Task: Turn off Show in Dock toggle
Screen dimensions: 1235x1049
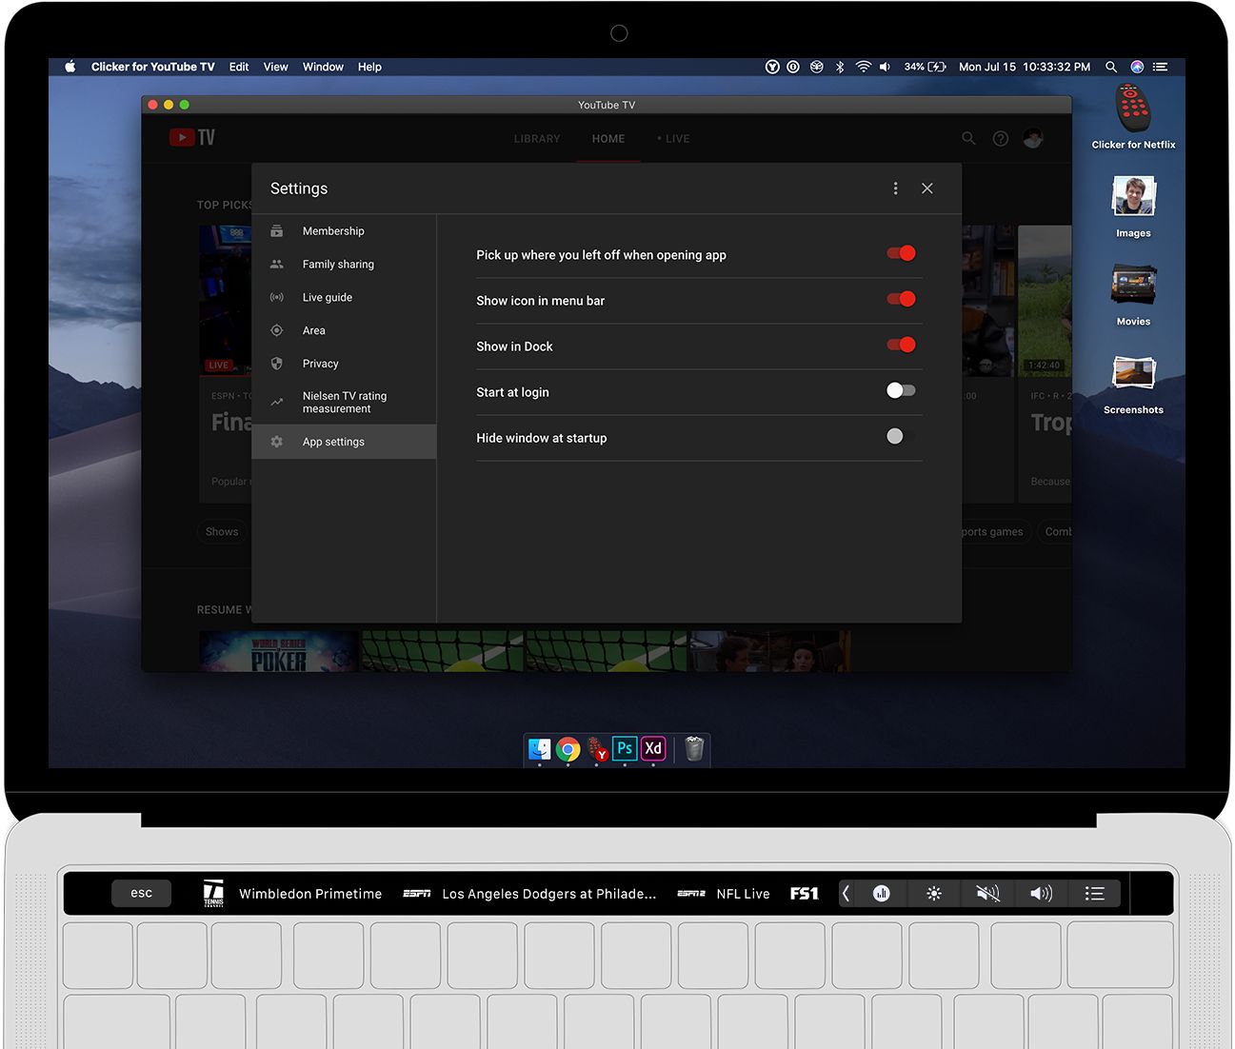Action: pyautogui.click(x=900, y=345)
